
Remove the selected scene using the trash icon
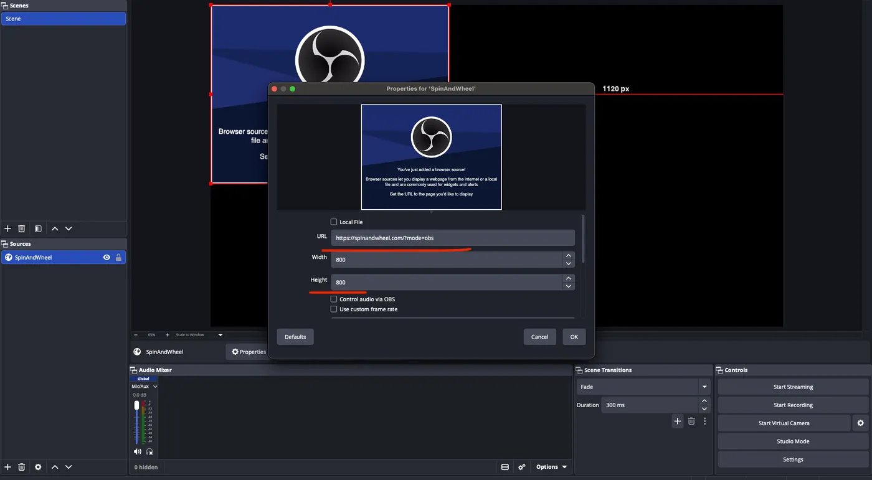[x=22, y=228]
